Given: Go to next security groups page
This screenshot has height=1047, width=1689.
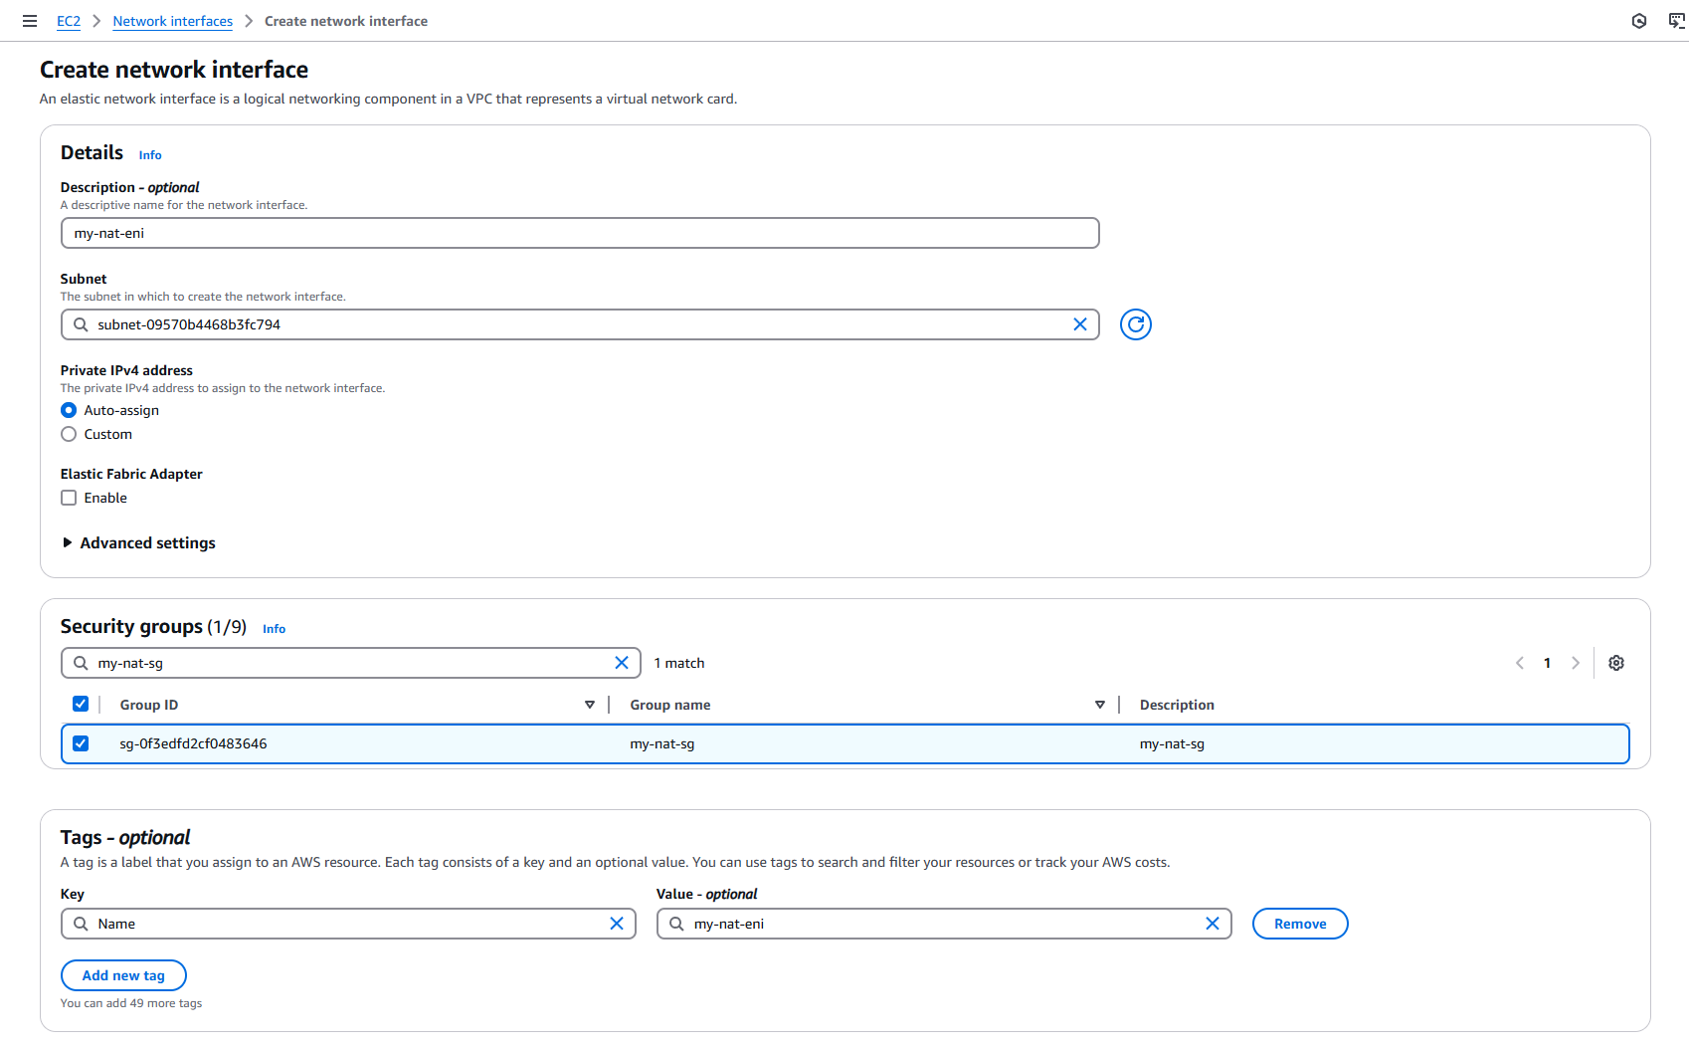Looking at the screenshot, I should [1576, 663].
